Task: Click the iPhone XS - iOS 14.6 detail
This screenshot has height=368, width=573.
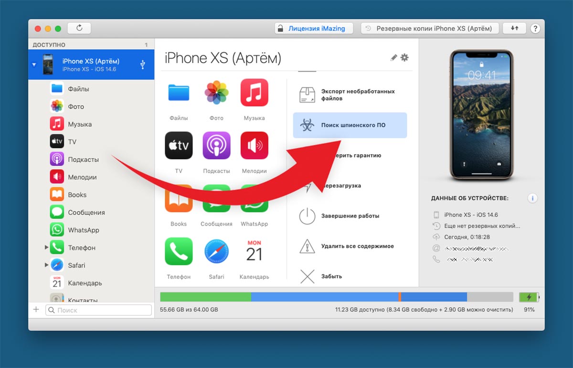Action: pos(471,215)
